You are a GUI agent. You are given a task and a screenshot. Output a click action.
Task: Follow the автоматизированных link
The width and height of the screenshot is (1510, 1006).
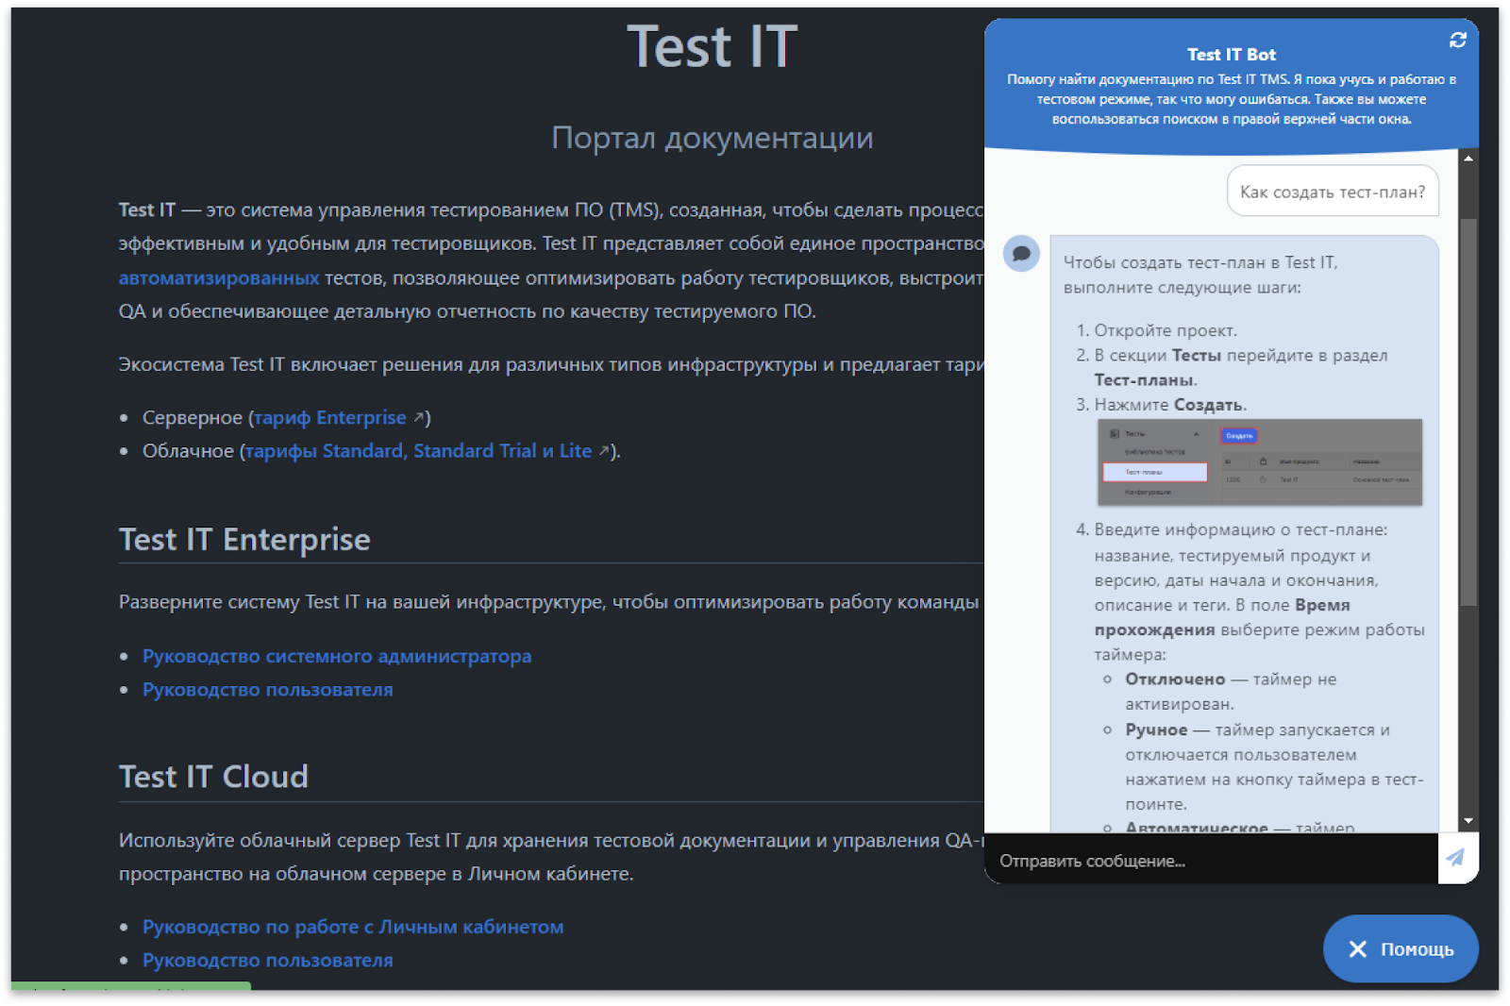219,277
